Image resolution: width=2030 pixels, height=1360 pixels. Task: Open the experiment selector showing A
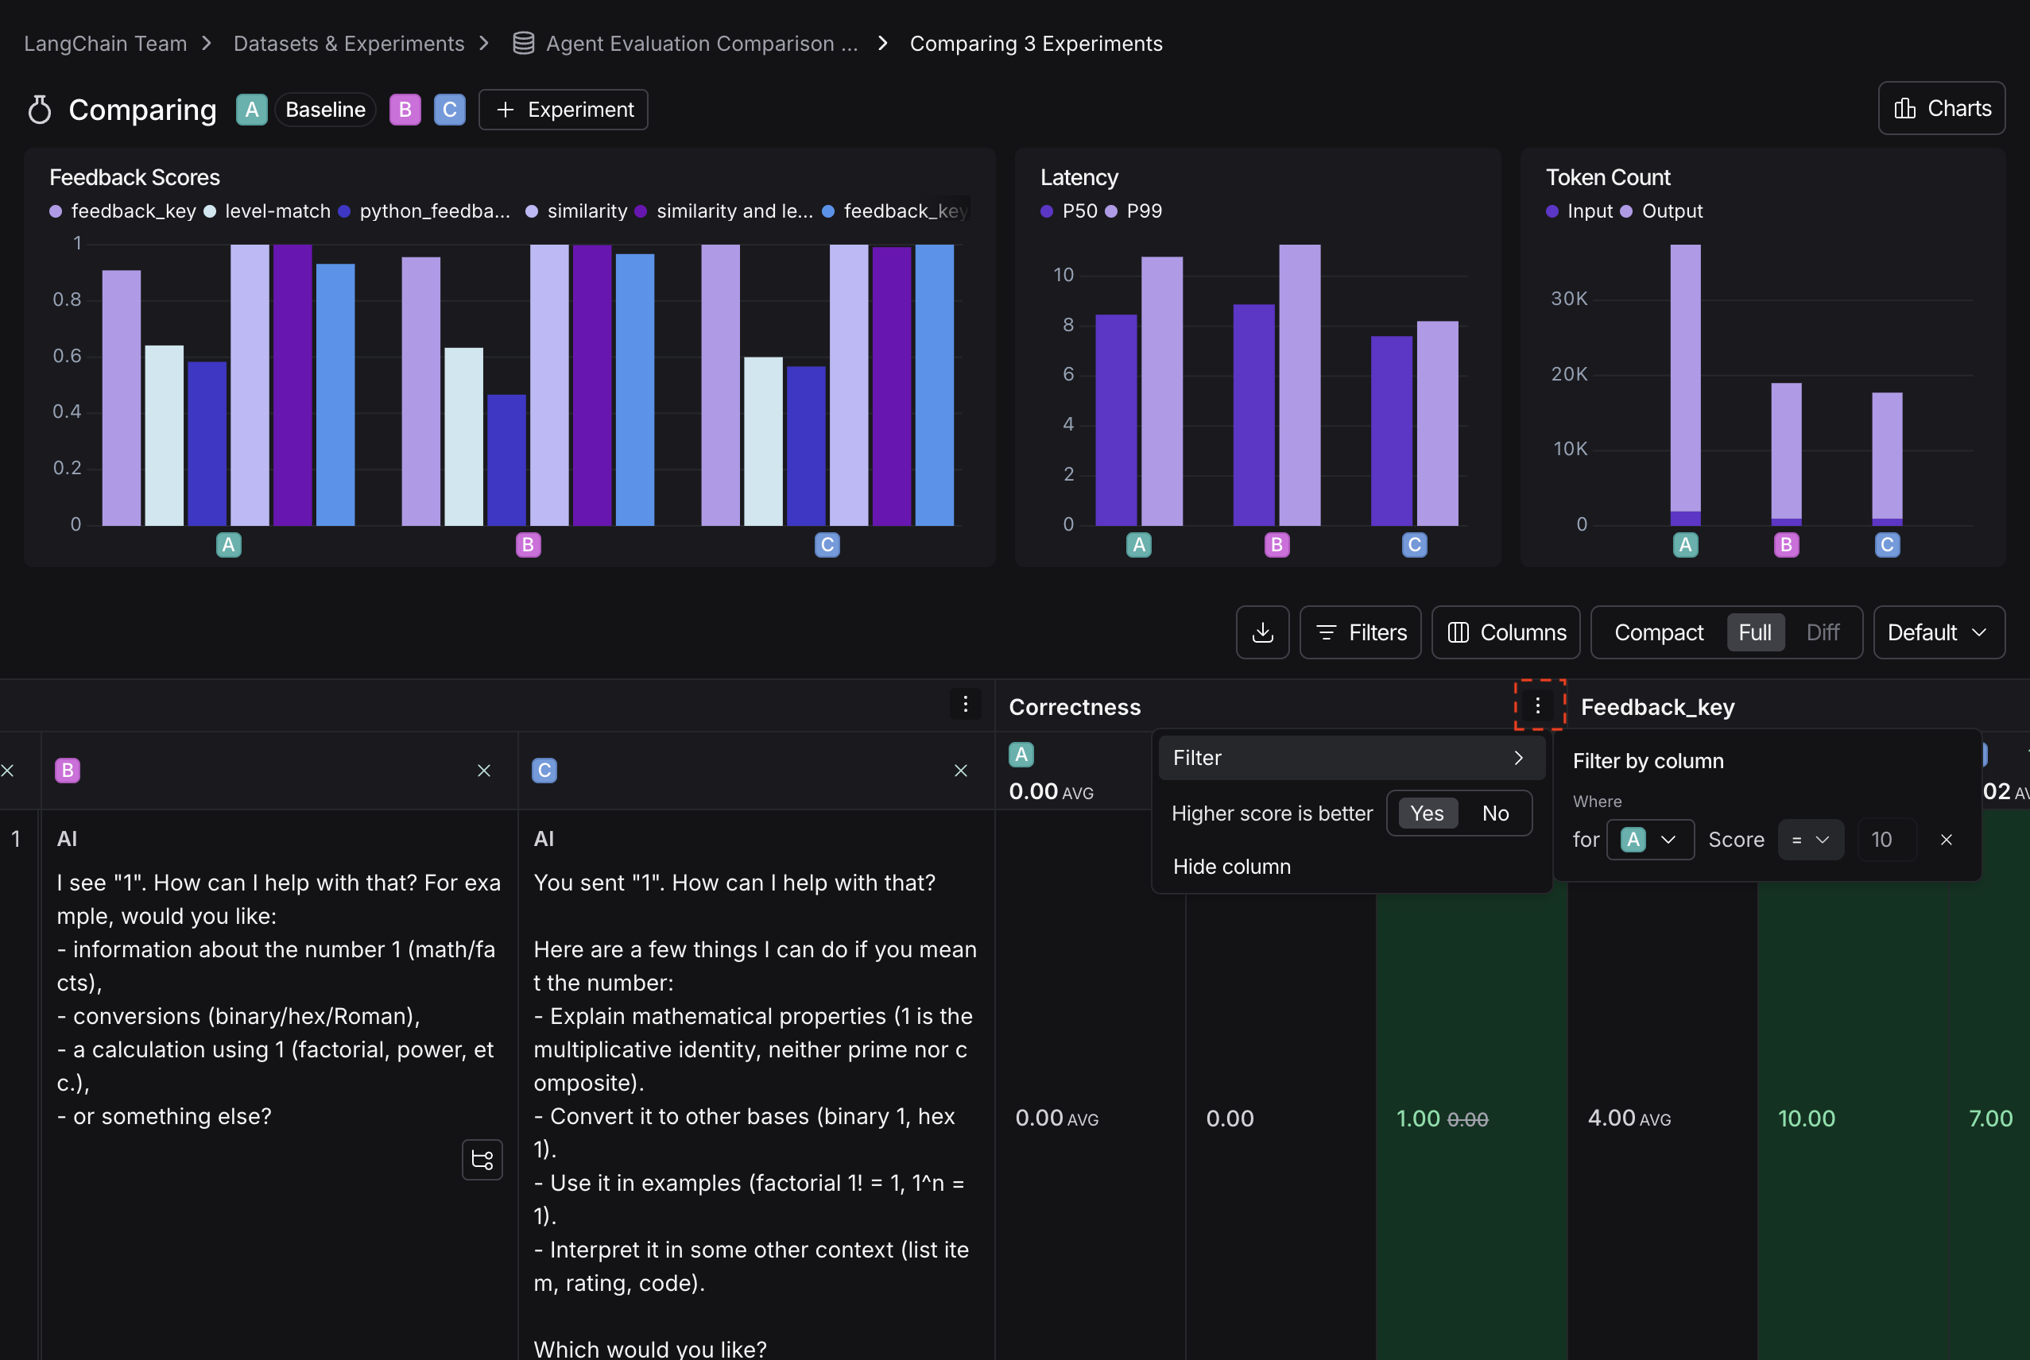[x=1648, y=840]
